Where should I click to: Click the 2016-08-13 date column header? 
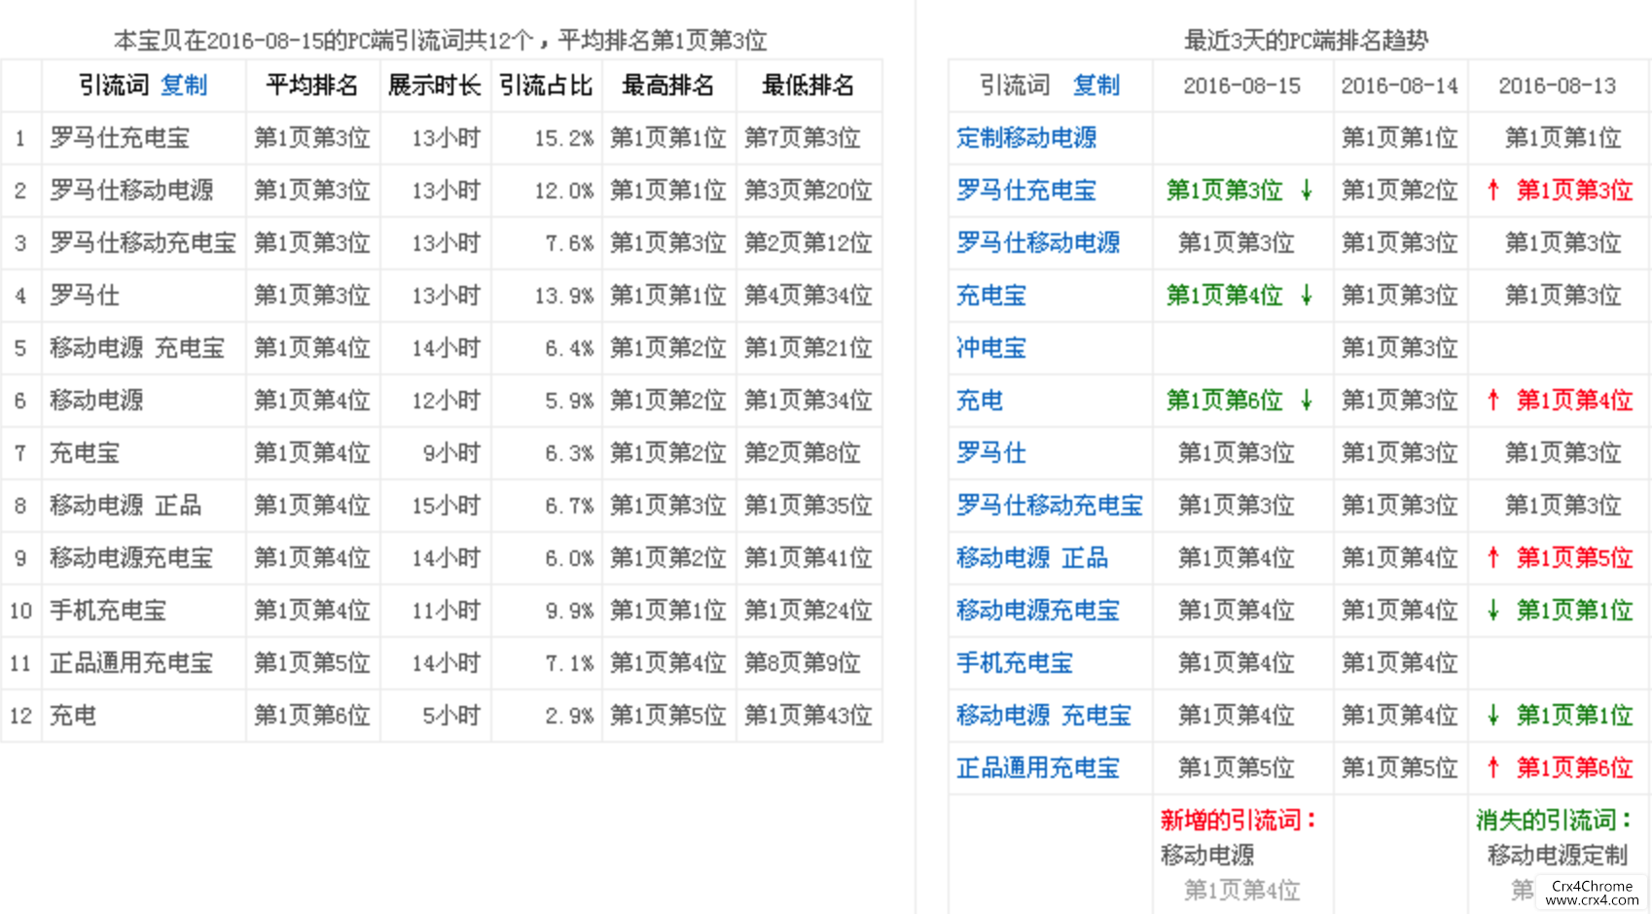pos(1557,86)
